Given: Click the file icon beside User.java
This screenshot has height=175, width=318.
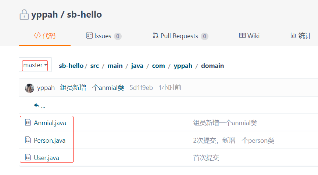Looking at the screenshot, I should (28, 157).
